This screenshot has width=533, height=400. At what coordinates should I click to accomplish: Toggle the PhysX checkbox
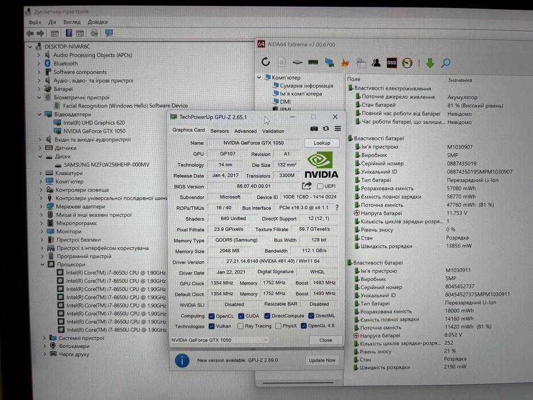[278, 326]
